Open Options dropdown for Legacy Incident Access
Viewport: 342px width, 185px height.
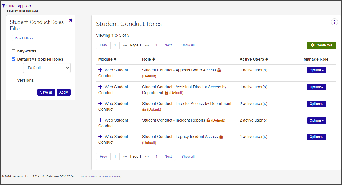tap(317, 137)
